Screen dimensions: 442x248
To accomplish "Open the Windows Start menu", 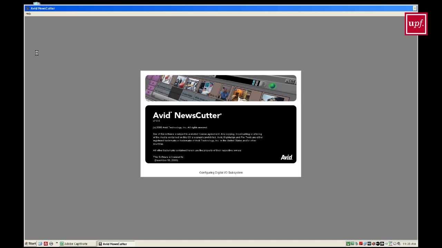I will (x=30, y=244).
